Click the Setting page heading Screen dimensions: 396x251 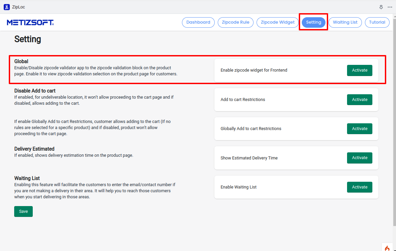click(28, 39)
